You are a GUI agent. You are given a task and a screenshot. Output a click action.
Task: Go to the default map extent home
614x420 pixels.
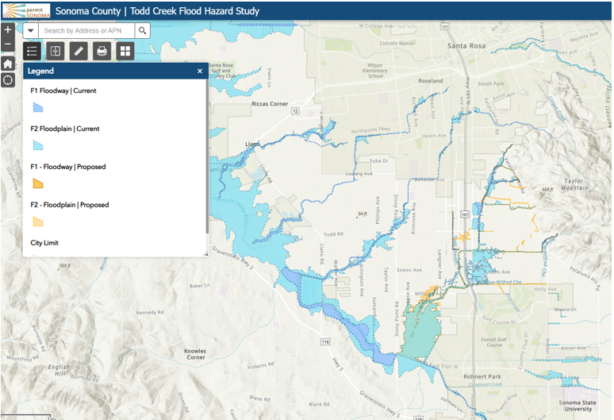point(8,64)
